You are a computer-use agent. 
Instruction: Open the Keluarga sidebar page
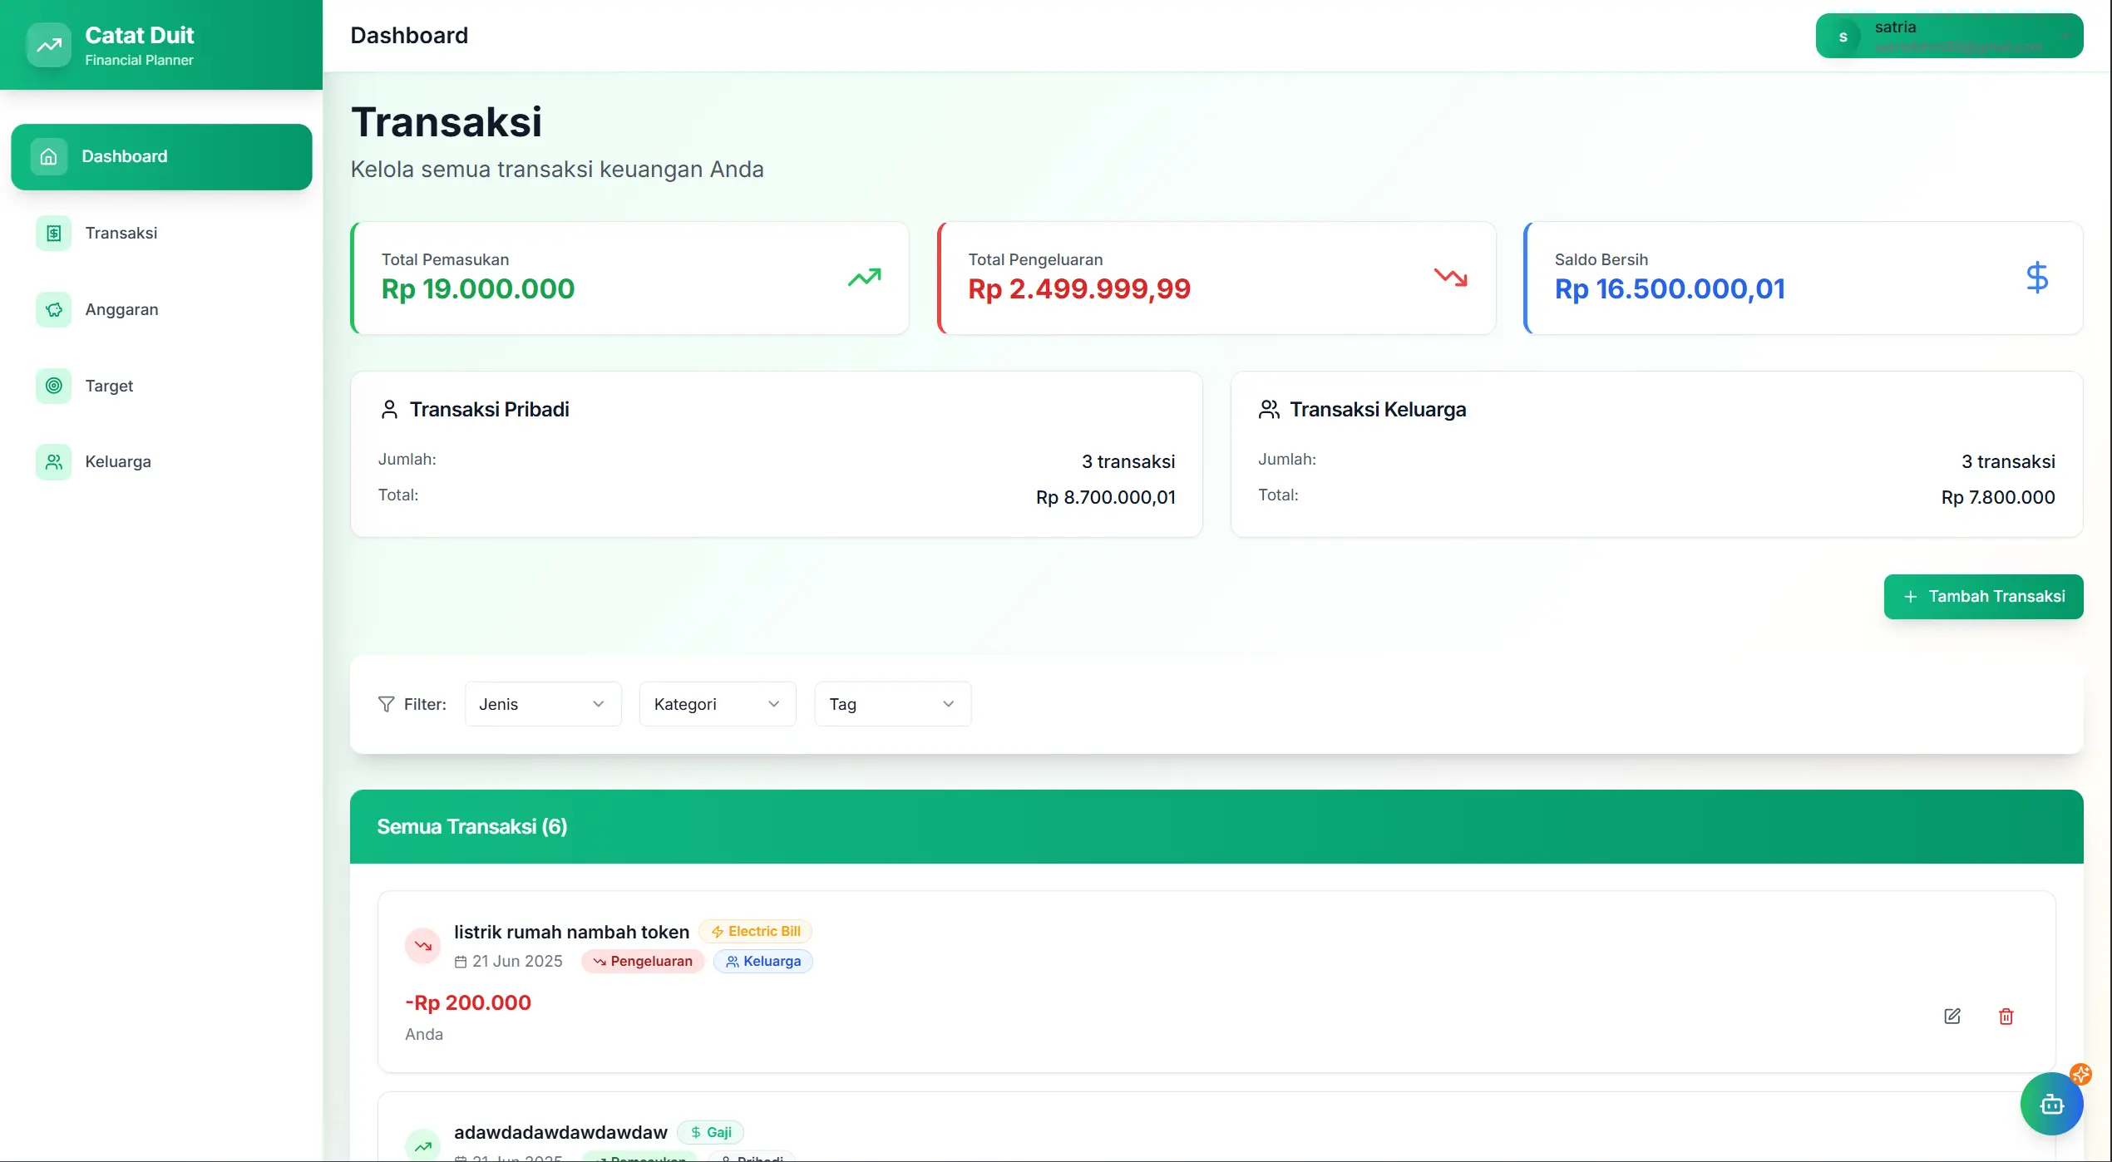point(118,461)
